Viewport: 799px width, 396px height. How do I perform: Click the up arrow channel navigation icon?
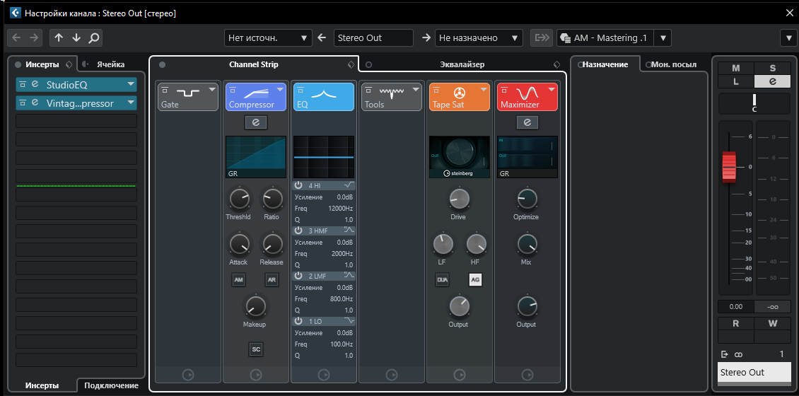click(59, 37)
